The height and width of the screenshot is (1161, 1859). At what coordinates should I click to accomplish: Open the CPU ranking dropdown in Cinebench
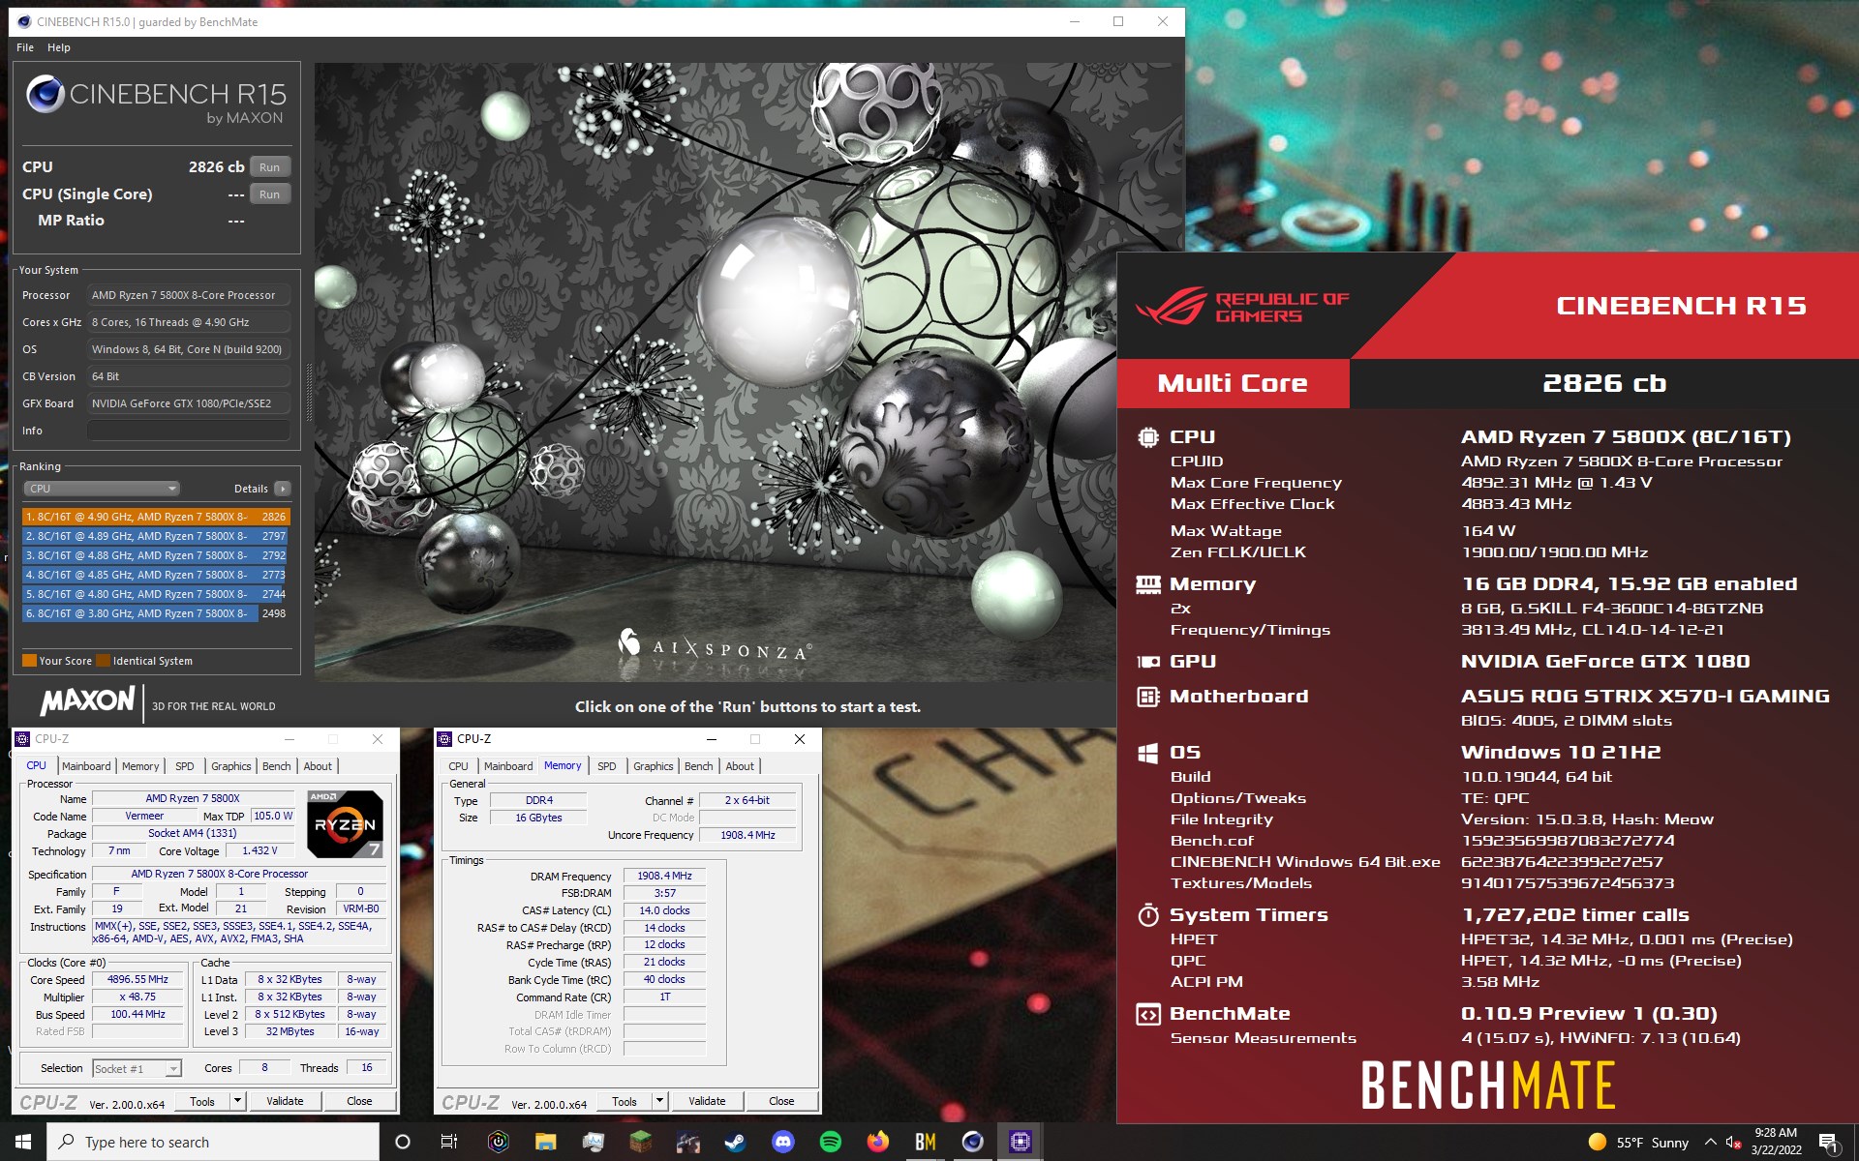pos(102,489)
